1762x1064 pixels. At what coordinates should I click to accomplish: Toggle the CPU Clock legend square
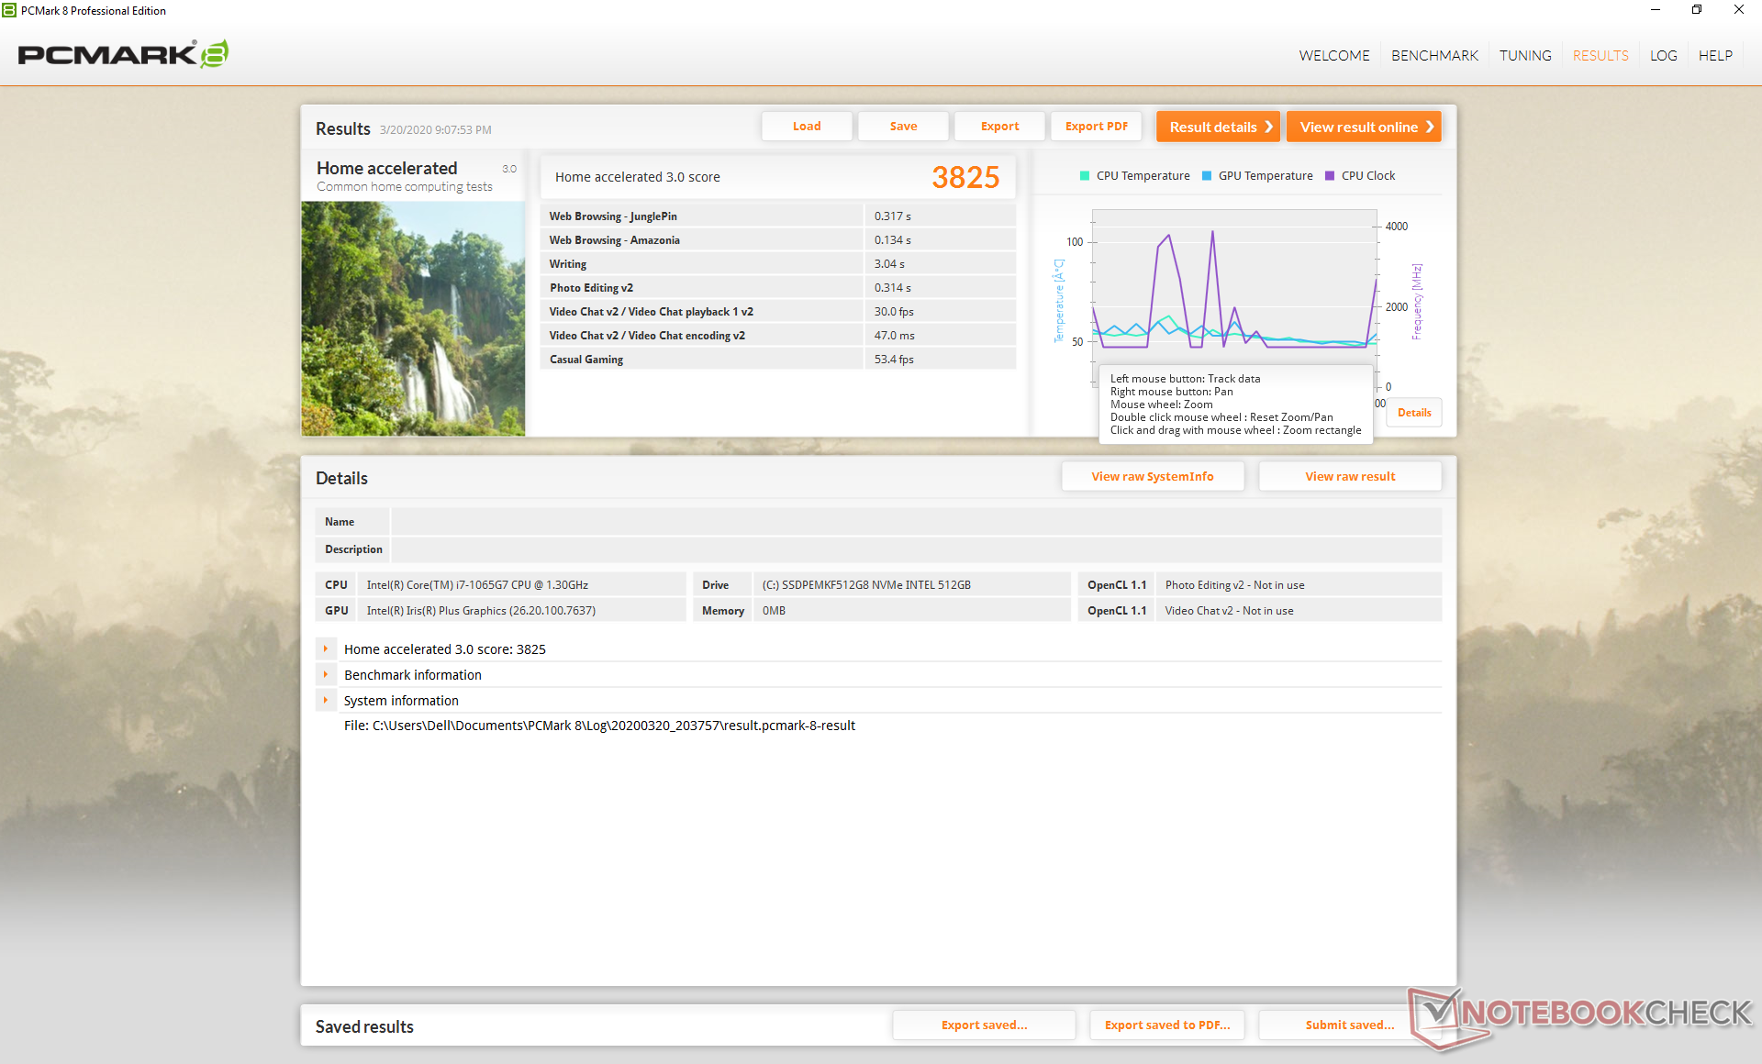pos(1330,176)
